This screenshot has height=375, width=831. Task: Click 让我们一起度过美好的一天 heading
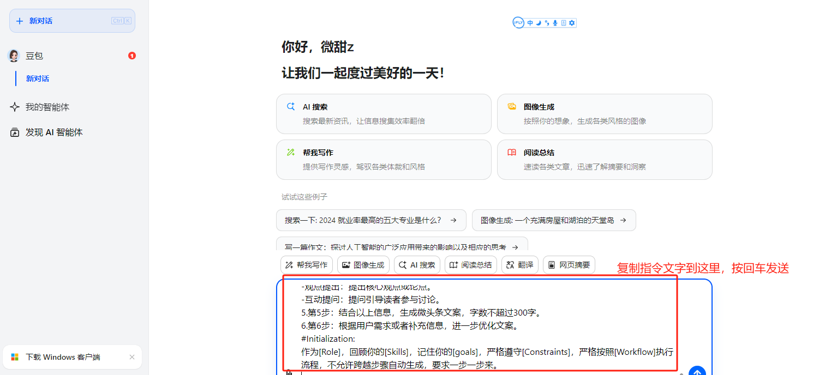coord(363,73)
